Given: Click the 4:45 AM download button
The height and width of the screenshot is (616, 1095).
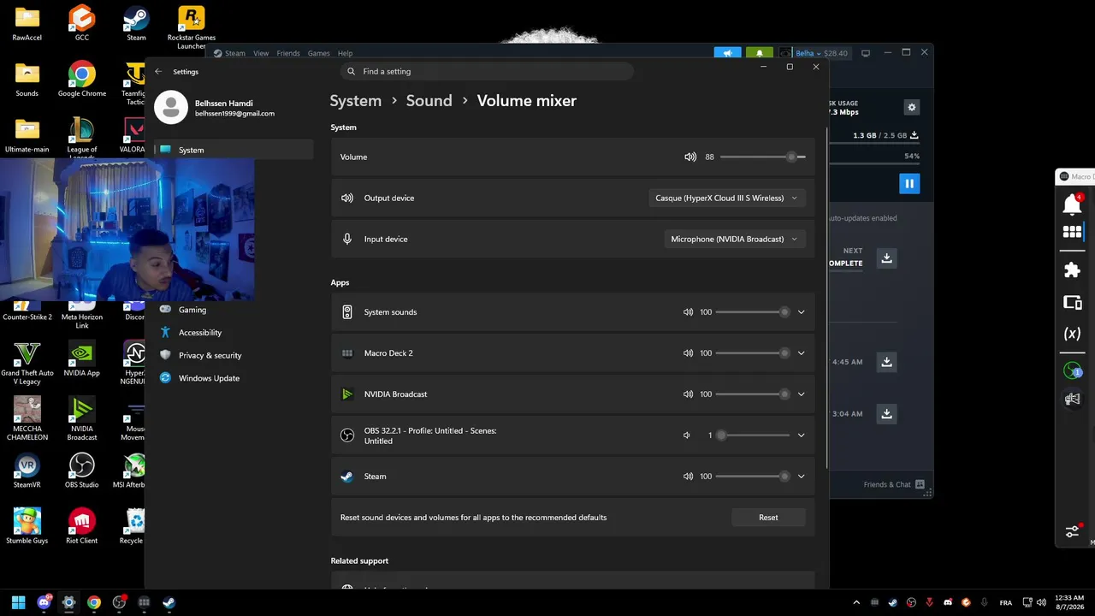Looking at the screenshot, I should point(886,362).
